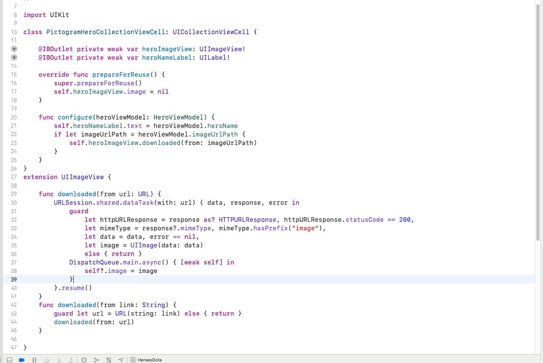Click "downloaded" on line 44
Image resolution: width=543 pixels, height=363 pixels.
click(73, 322)
